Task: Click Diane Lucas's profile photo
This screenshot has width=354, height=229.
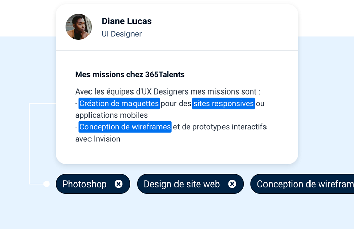Action: coord(78,27)
